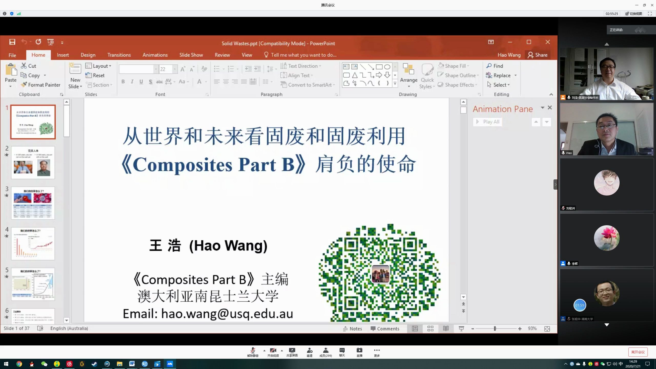The image size is (656, 369).
Task: Toggle text Shadow formatting
Action: [150, 82]
